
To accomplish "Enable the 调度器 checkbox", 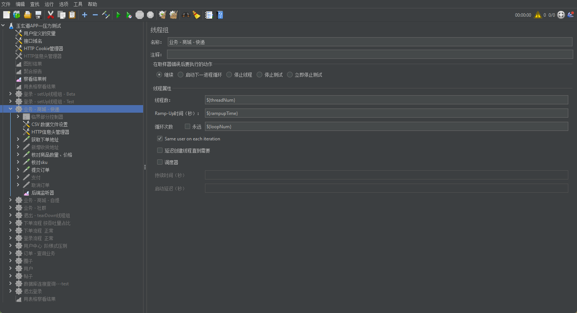I will coord(160,162).
